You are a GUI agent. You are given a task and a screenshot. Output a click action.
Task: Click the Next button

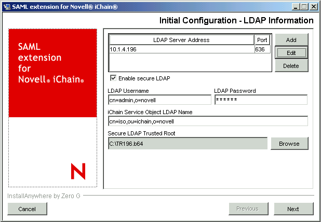point(293,209)
